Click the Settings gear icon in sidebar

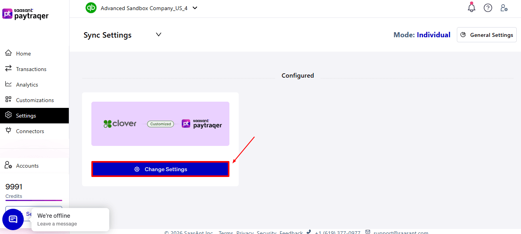pos(8,115)
